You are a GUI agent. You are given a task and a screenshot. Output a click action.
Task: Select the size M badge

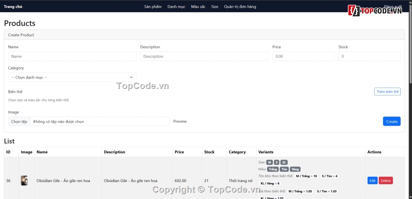click(270, 162)
